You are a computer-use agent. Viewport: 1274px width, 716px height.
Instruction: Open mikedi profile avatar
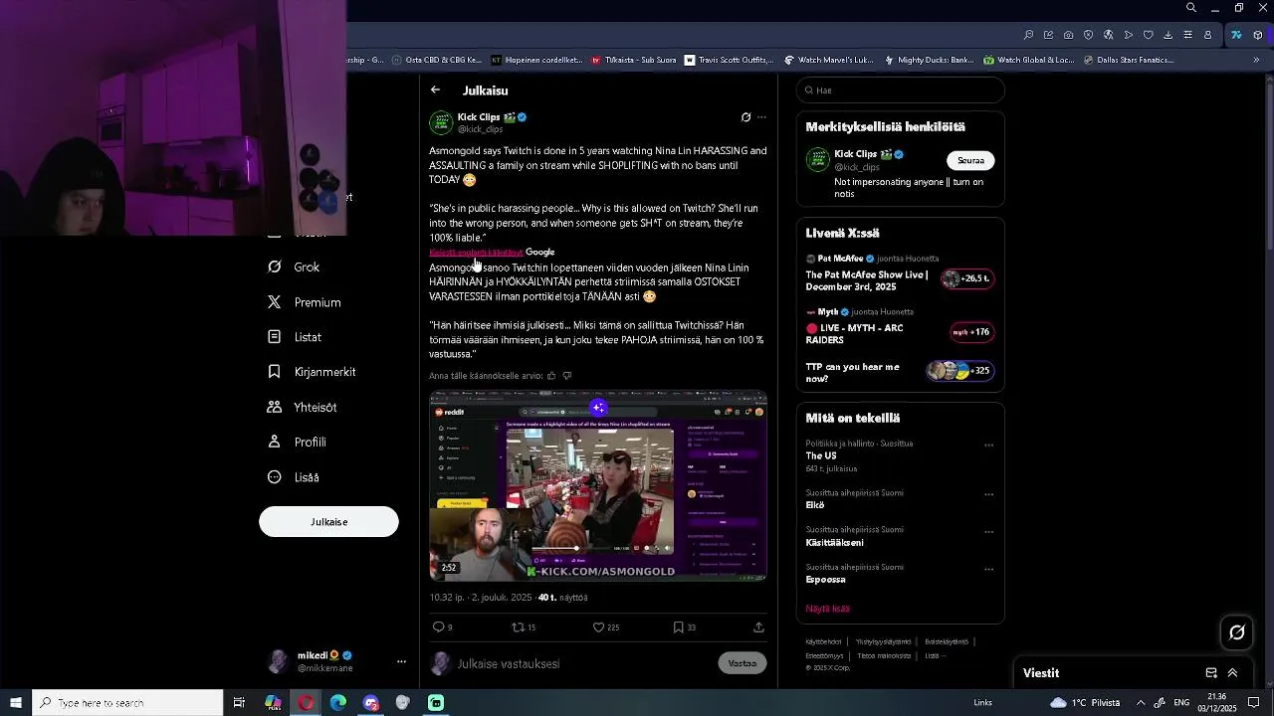click(279, 661)
